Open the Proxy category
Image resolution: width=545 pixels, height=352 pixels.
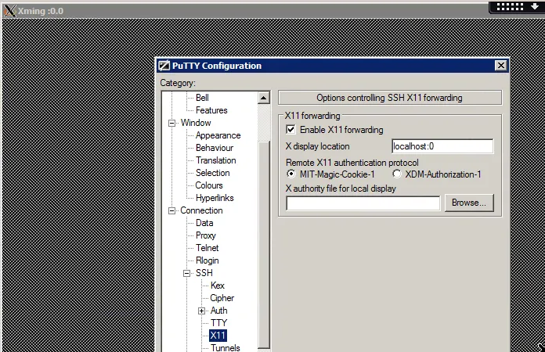[x=206, y=235]
